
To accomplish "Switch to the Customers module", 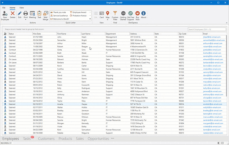I will point(46,139).
